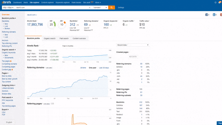222x125 pixels.
Task: Open the Keywords explorer menu item
Action: (63, 2)
